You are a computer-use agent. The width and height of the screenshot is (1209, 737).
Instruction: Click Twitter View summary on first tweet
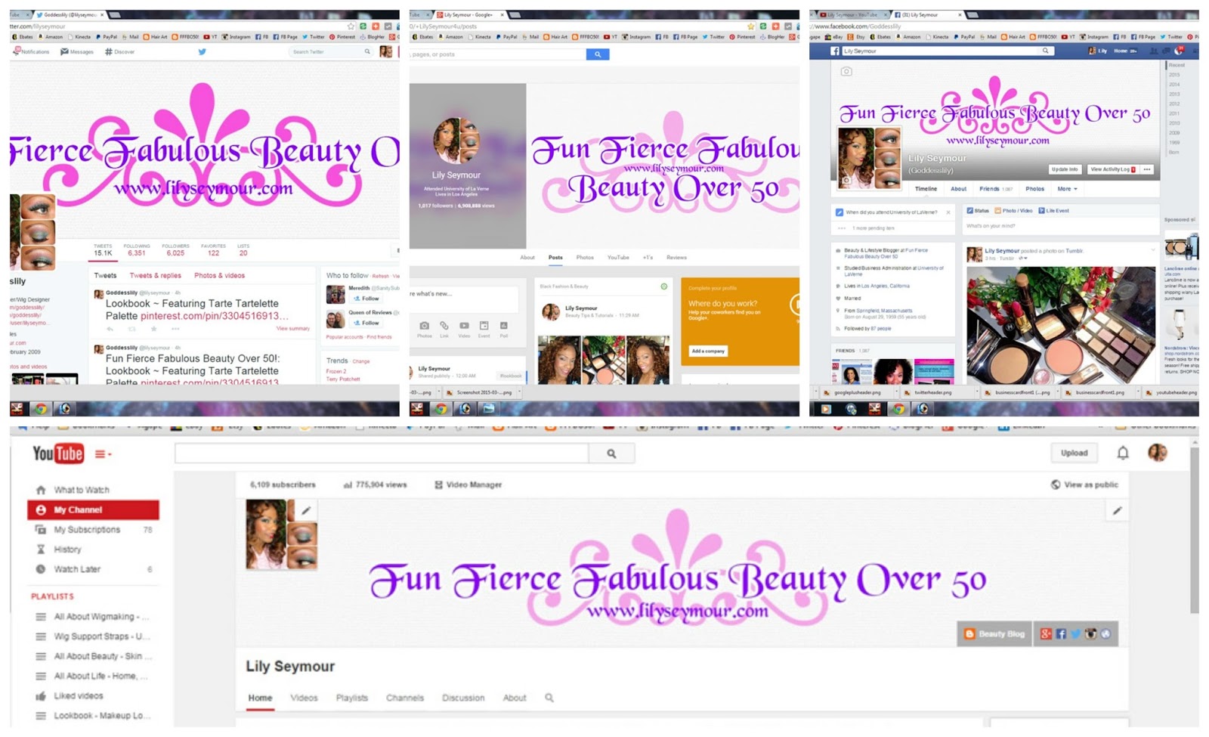click(292, 329)
